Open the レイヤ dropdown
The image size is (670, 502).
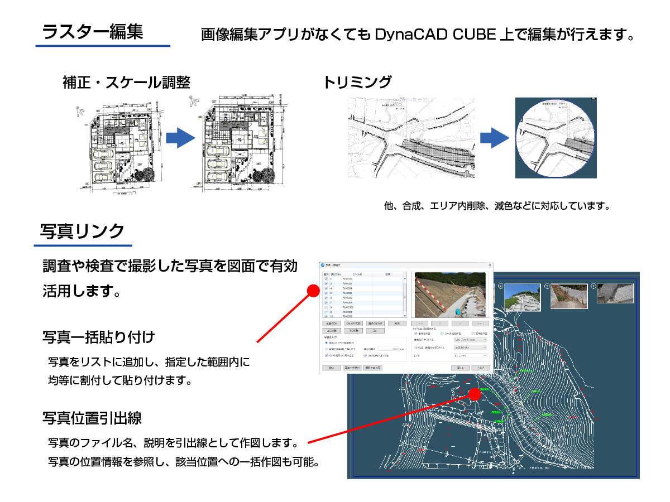click(471, 355)
